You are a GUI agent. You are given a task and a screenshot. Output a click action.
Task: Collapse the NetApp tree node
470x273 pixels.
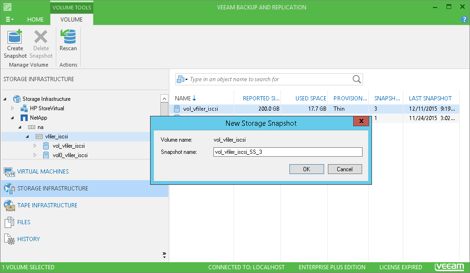12,118
